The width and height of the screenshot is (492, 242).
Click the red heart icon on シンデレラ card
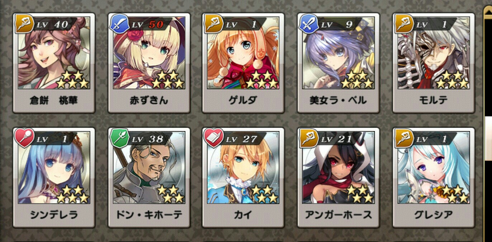(x=24, y=138)
